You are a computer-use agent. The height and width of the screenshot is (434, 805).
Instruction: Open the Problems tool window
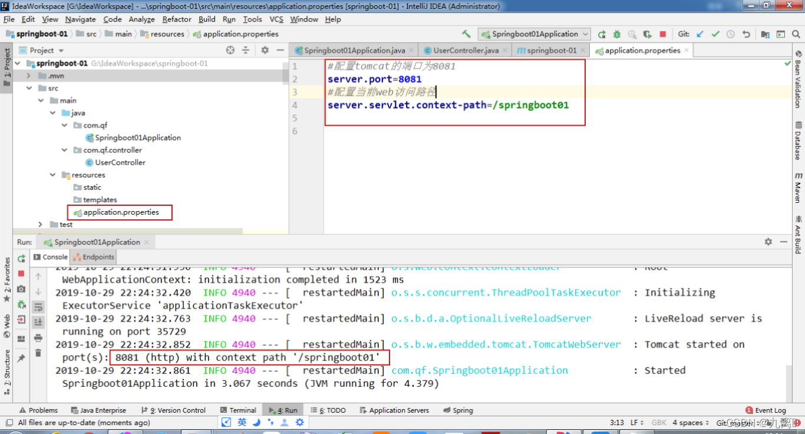(38, 410)
